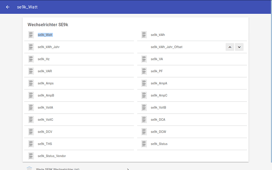Select the se9k_Status_Vendor item label
Image resolution: width=272 pixels, height=170 pixels.
[52, 156]
